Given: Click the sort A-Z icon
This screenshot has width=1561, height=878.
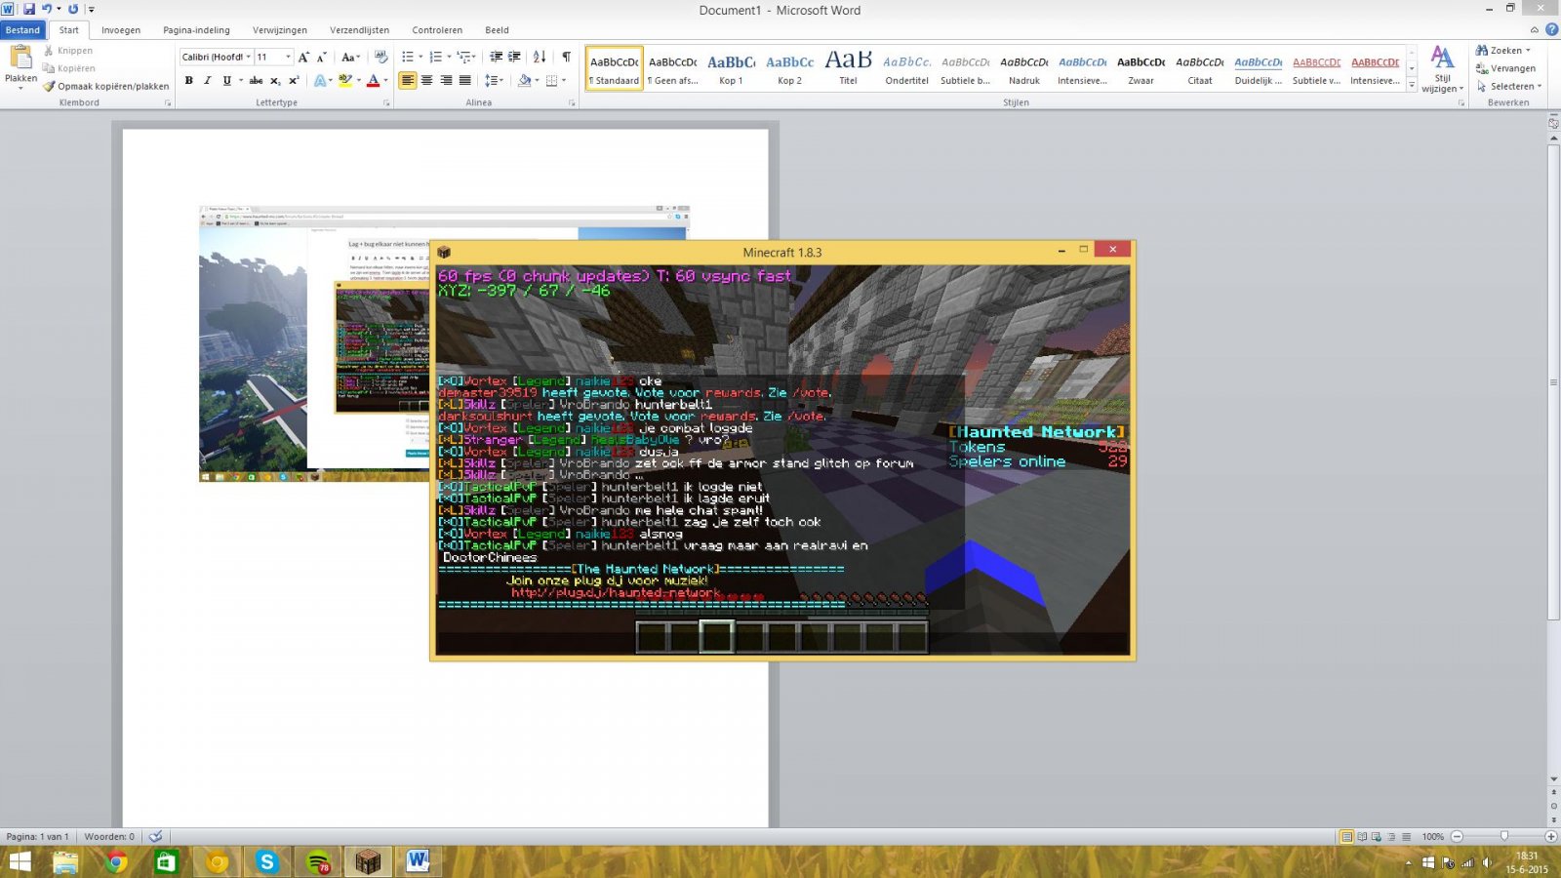Looking at the screenshot, I should (540, 57).
